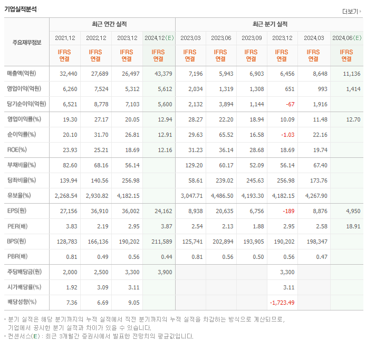Select the PBR(배) row label
The height and width of the screenshot is (341, 366).
(x=17, y=256)
